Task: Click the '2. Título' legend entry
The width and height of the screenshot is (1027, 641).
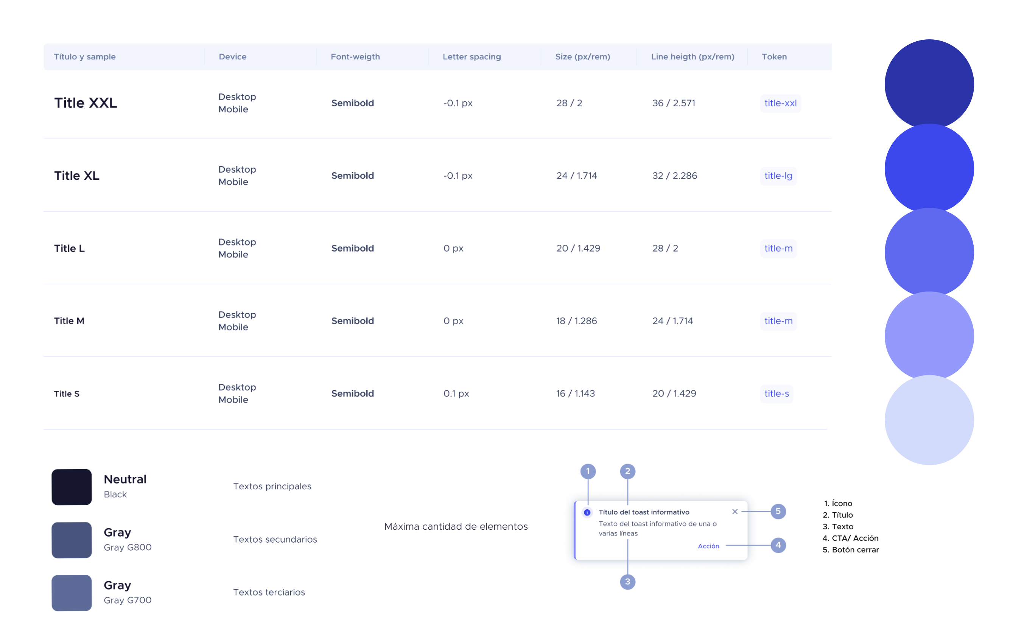Action: [838, 515]
